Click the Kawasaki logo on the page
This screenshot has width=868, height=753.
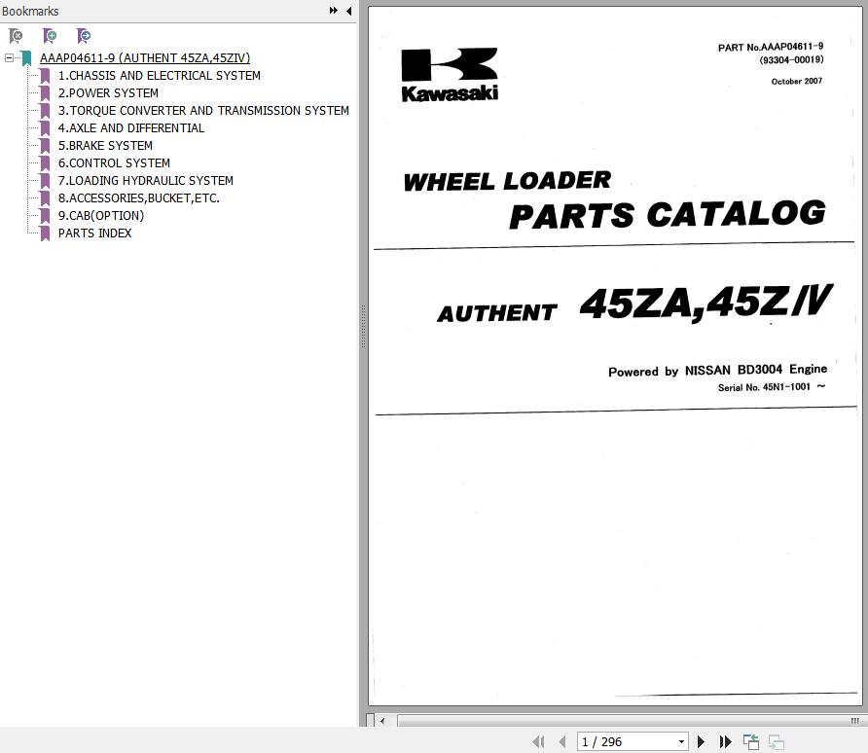click(450, 74)
